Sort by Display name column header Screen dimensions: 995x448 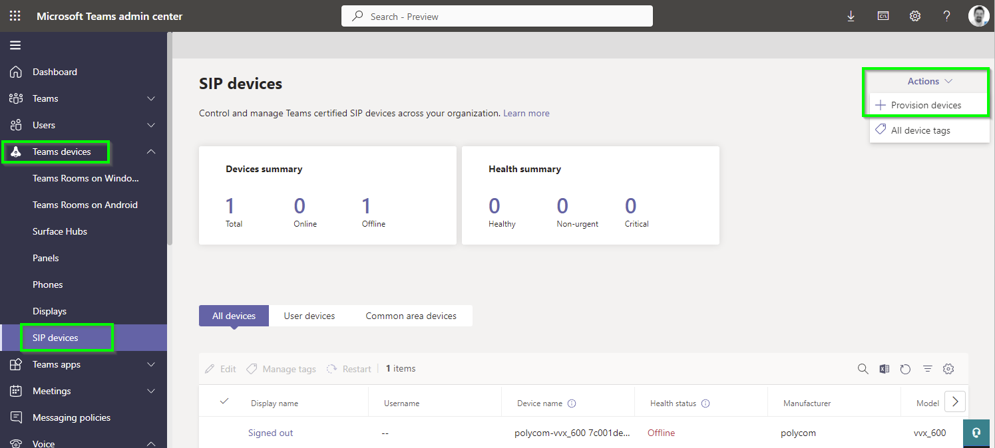tap(274, 403)
